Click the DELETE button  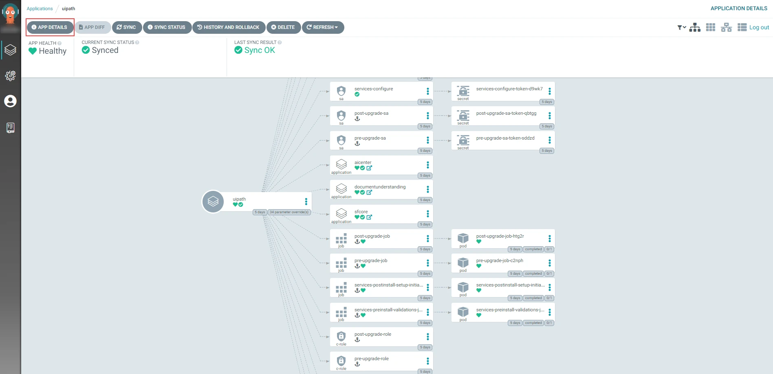[x=284, y=27]
